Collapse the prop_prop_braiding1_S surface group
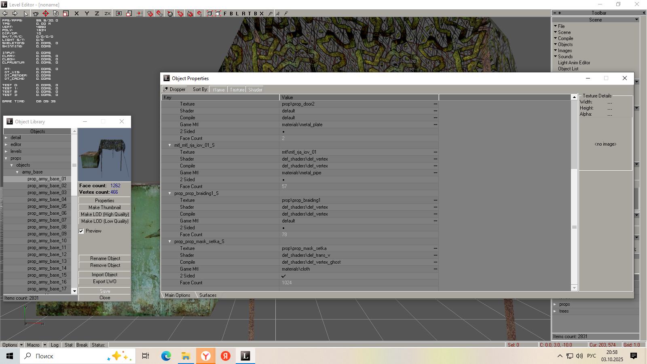This screenshot has width=647, height=364. click(170, 193)
